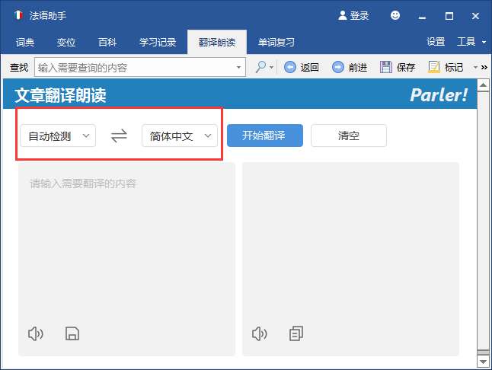Click the 查找 label
The image size is (492, 370).
19,68
